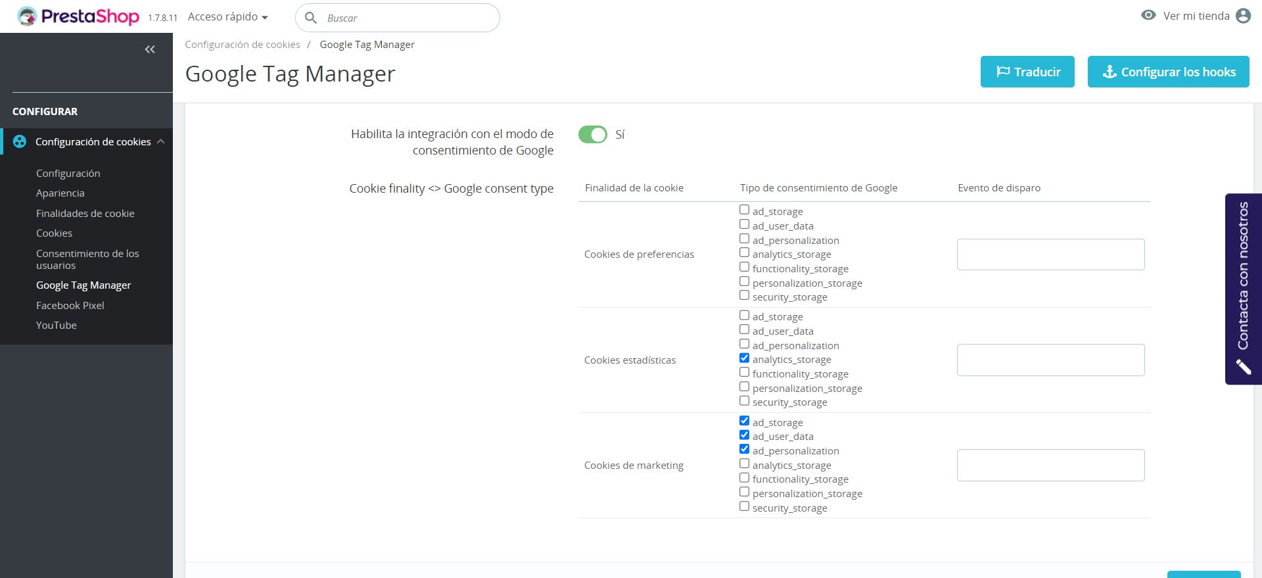Click the search magnifier icon
This screenshot has height=578, width=1262.
point(311,18)
